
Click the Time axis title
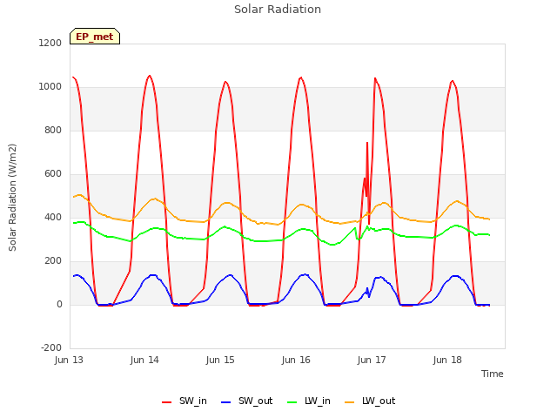tap(493, 374)
